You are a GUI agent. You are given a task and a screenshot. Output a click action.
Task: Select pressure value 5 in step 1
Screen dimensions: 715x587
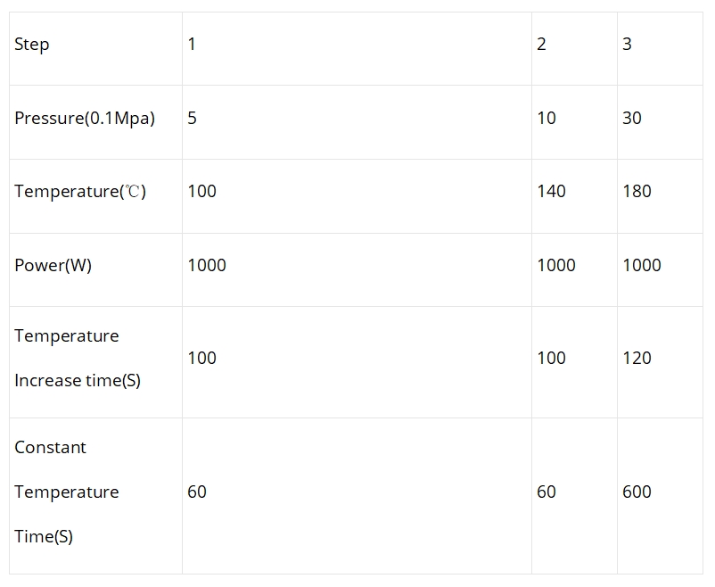pyautogui.click(x=192, y=119)
